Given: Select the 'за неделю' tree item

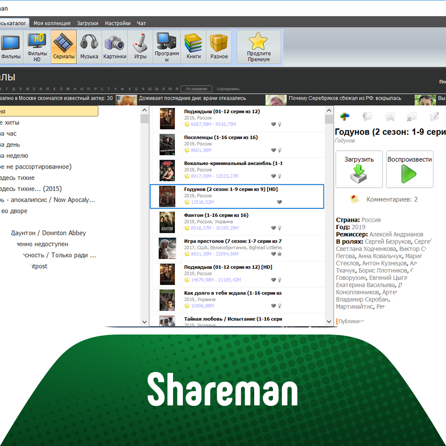Looking at the screenshot, I should click(14, 156).
